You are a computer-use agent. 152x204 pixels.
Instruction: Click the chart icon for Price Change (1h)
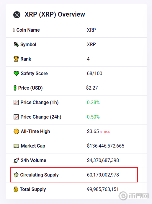[16, 103]
